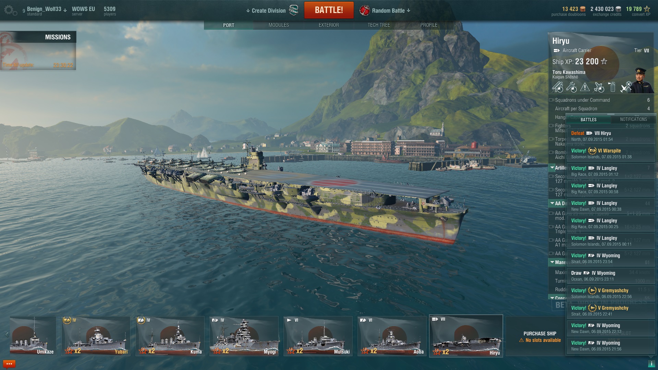Collapse the AA Defense section arrow
The image size is (658, 370).
(x=552, y=203)
